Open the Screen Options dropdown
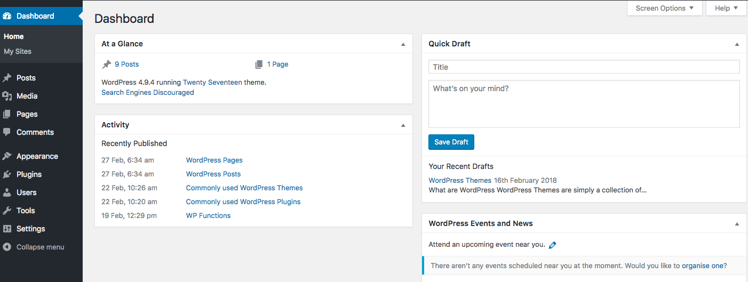 664,8
